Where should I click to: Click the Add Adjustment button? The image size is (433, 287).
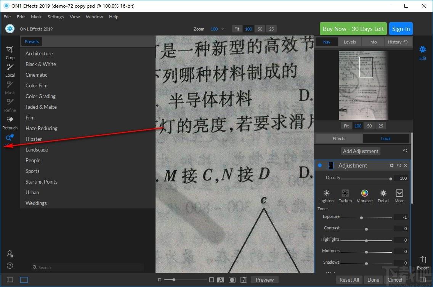click(360, 151)
